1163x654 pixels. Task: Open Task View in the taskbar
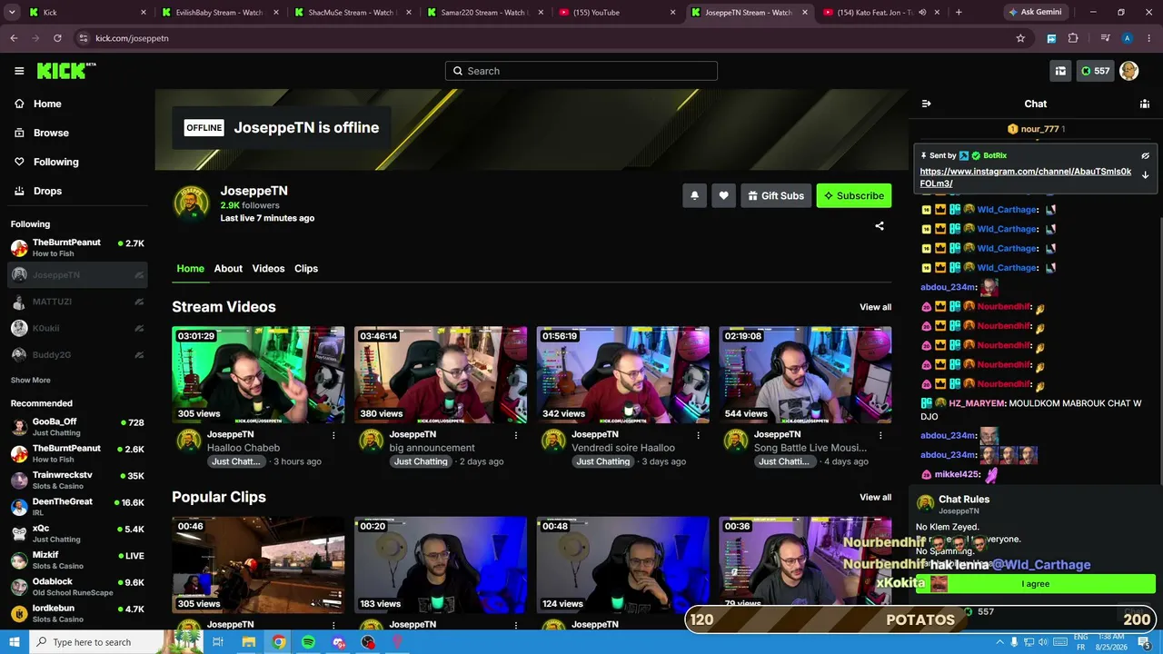(x=218, y=642)
